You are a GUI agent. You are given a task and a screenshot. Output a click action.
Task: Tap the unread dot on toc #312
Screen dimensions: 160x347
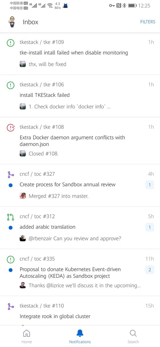[x=11, y=228]
